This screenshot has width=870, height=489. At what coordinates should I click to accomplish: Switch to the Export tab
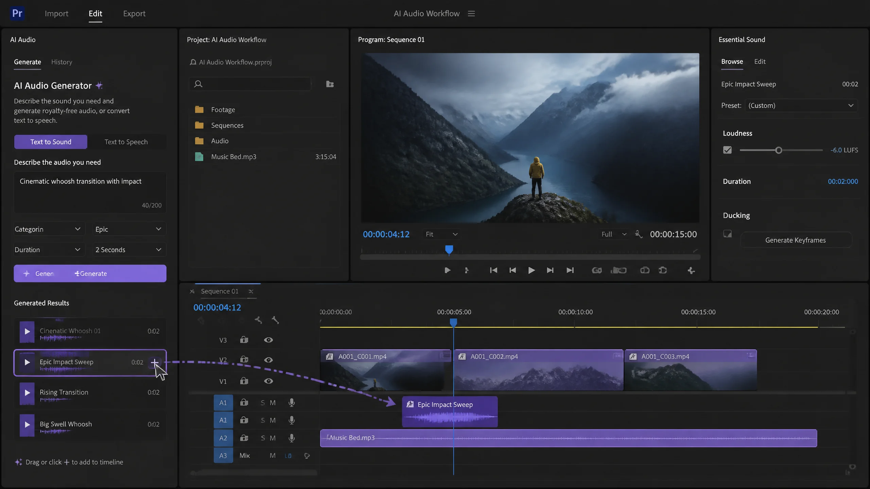click(x=134, y=14)
